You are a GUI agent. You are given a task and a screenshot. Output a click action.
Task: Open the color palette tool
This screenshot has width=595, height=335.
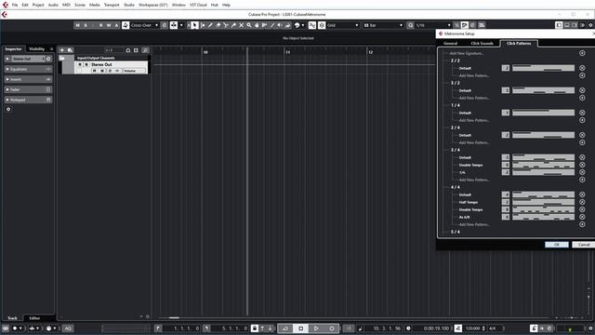coord(297,25)
